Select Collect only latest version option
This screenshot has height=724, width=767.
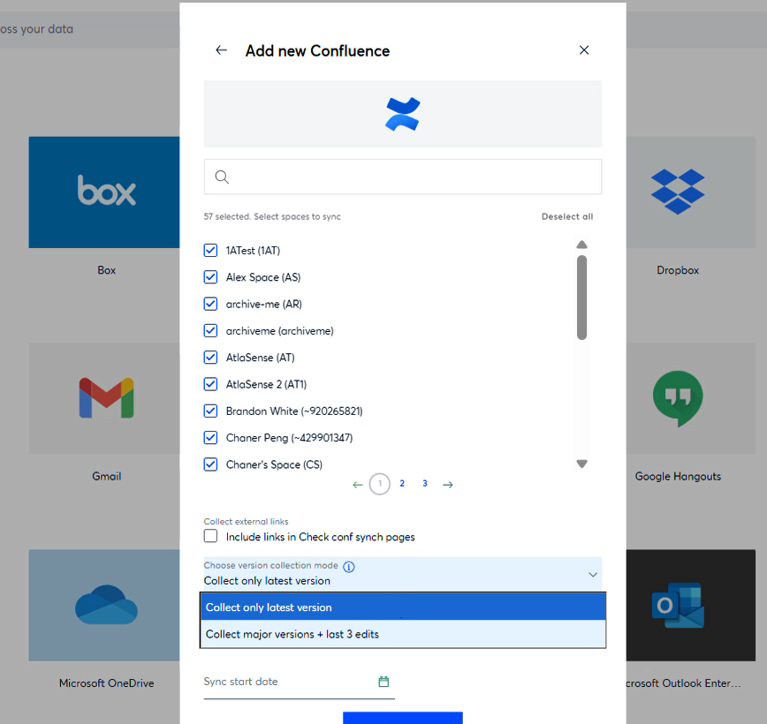[402, 607]
